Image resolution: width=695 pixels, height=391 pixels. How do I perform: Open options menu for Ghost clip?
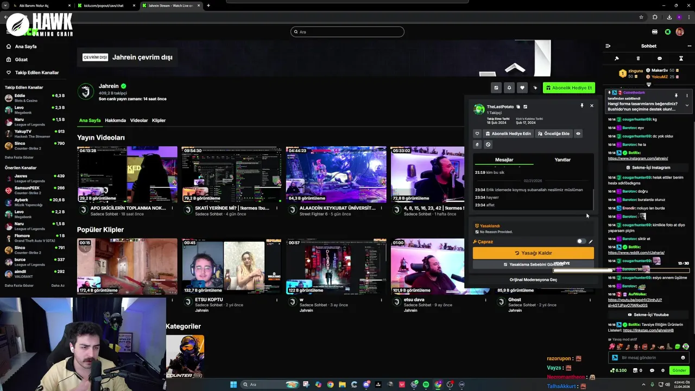click(x=590, y=300)
